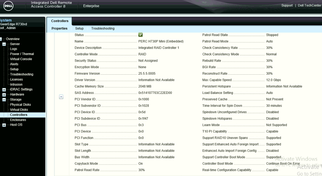The height and width of the screenshot is (176, 322).
Task: Select iDRAC Settings in the tree
Action: [21, 89]
